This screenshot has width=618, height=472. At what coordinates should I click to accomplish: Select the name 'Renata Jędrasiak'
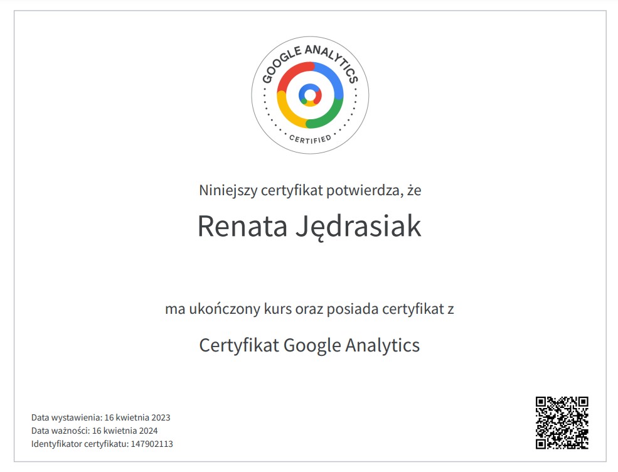pos(309,227)
